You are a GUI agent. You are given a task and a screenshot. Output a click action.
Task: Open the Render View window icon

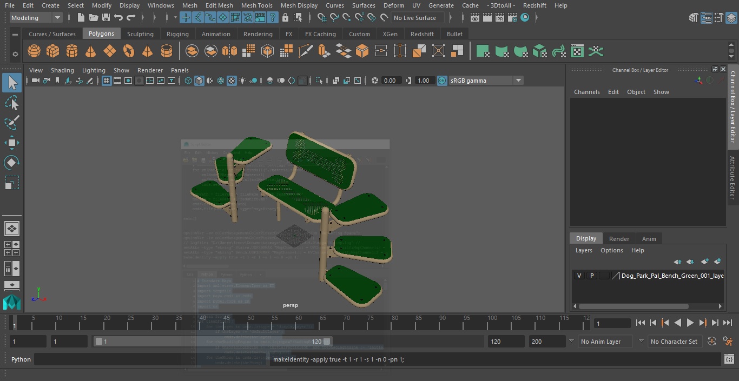(474, 18)
